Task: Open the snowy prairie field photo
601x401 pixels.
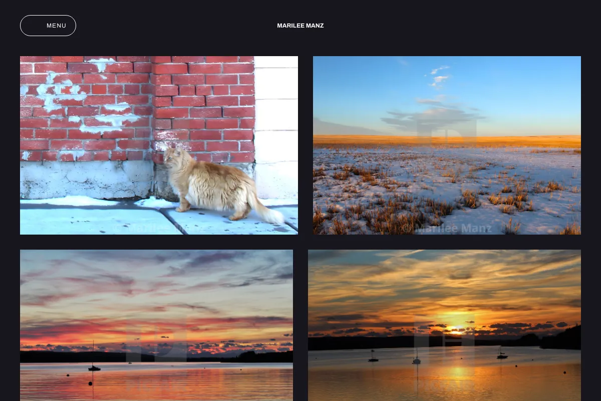Action: (x=447, y=145)
